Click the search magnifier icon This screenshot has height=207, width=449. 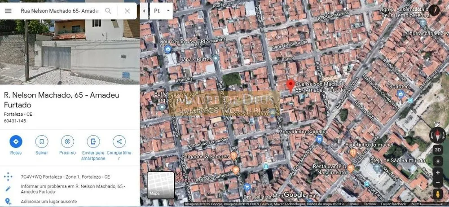[x=108, y=11]
